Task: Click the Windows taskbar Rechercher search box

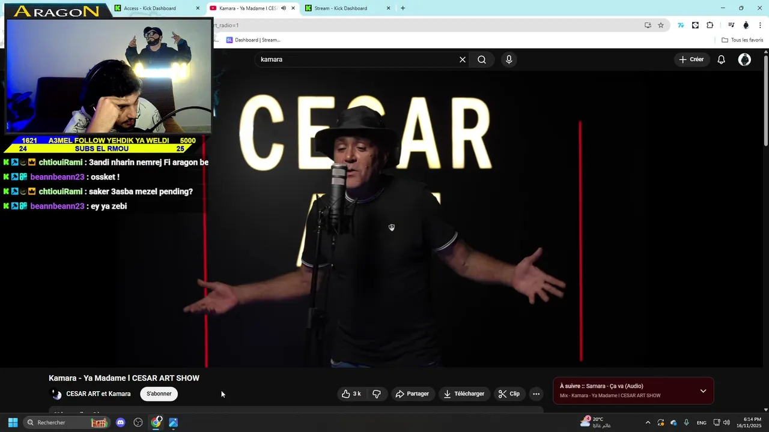Action: 66,422
